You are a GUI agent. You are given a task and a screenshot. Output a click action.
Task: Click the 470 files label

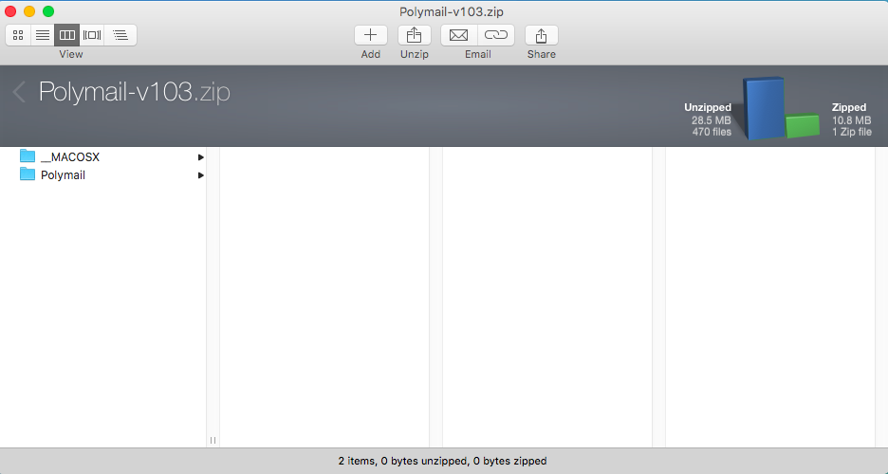[712, 132]
